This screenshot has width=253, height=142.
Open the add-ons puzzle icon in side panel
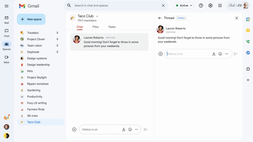[x=248, y=69]
